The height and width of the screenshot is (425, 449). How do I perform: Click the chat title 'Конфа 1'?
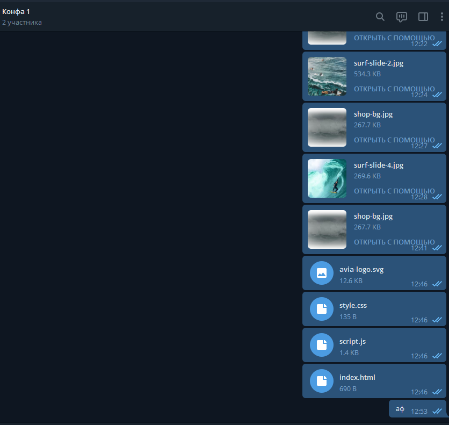16,12
